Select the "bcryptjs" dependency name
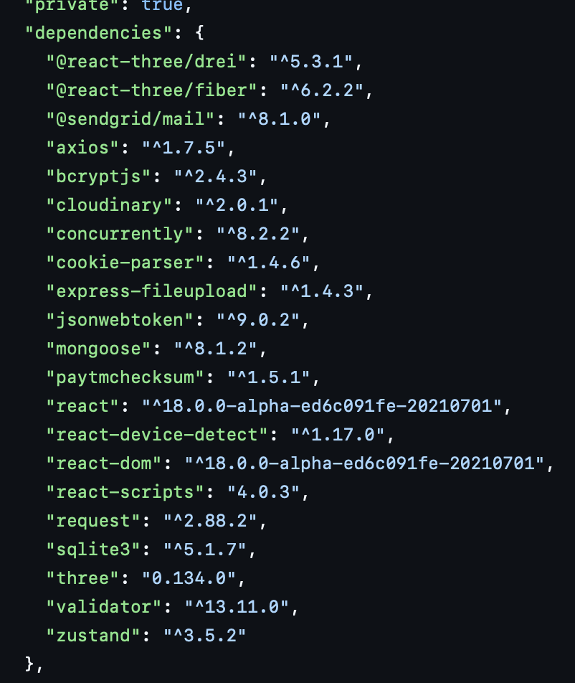The width and height of the screenshot is (575, 683). pos(98,176)
